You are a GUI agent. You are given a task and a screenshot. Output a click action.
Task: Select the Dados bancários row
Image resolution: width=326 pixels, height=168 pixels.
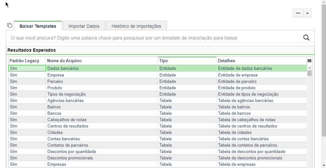[x=157, y=68]
